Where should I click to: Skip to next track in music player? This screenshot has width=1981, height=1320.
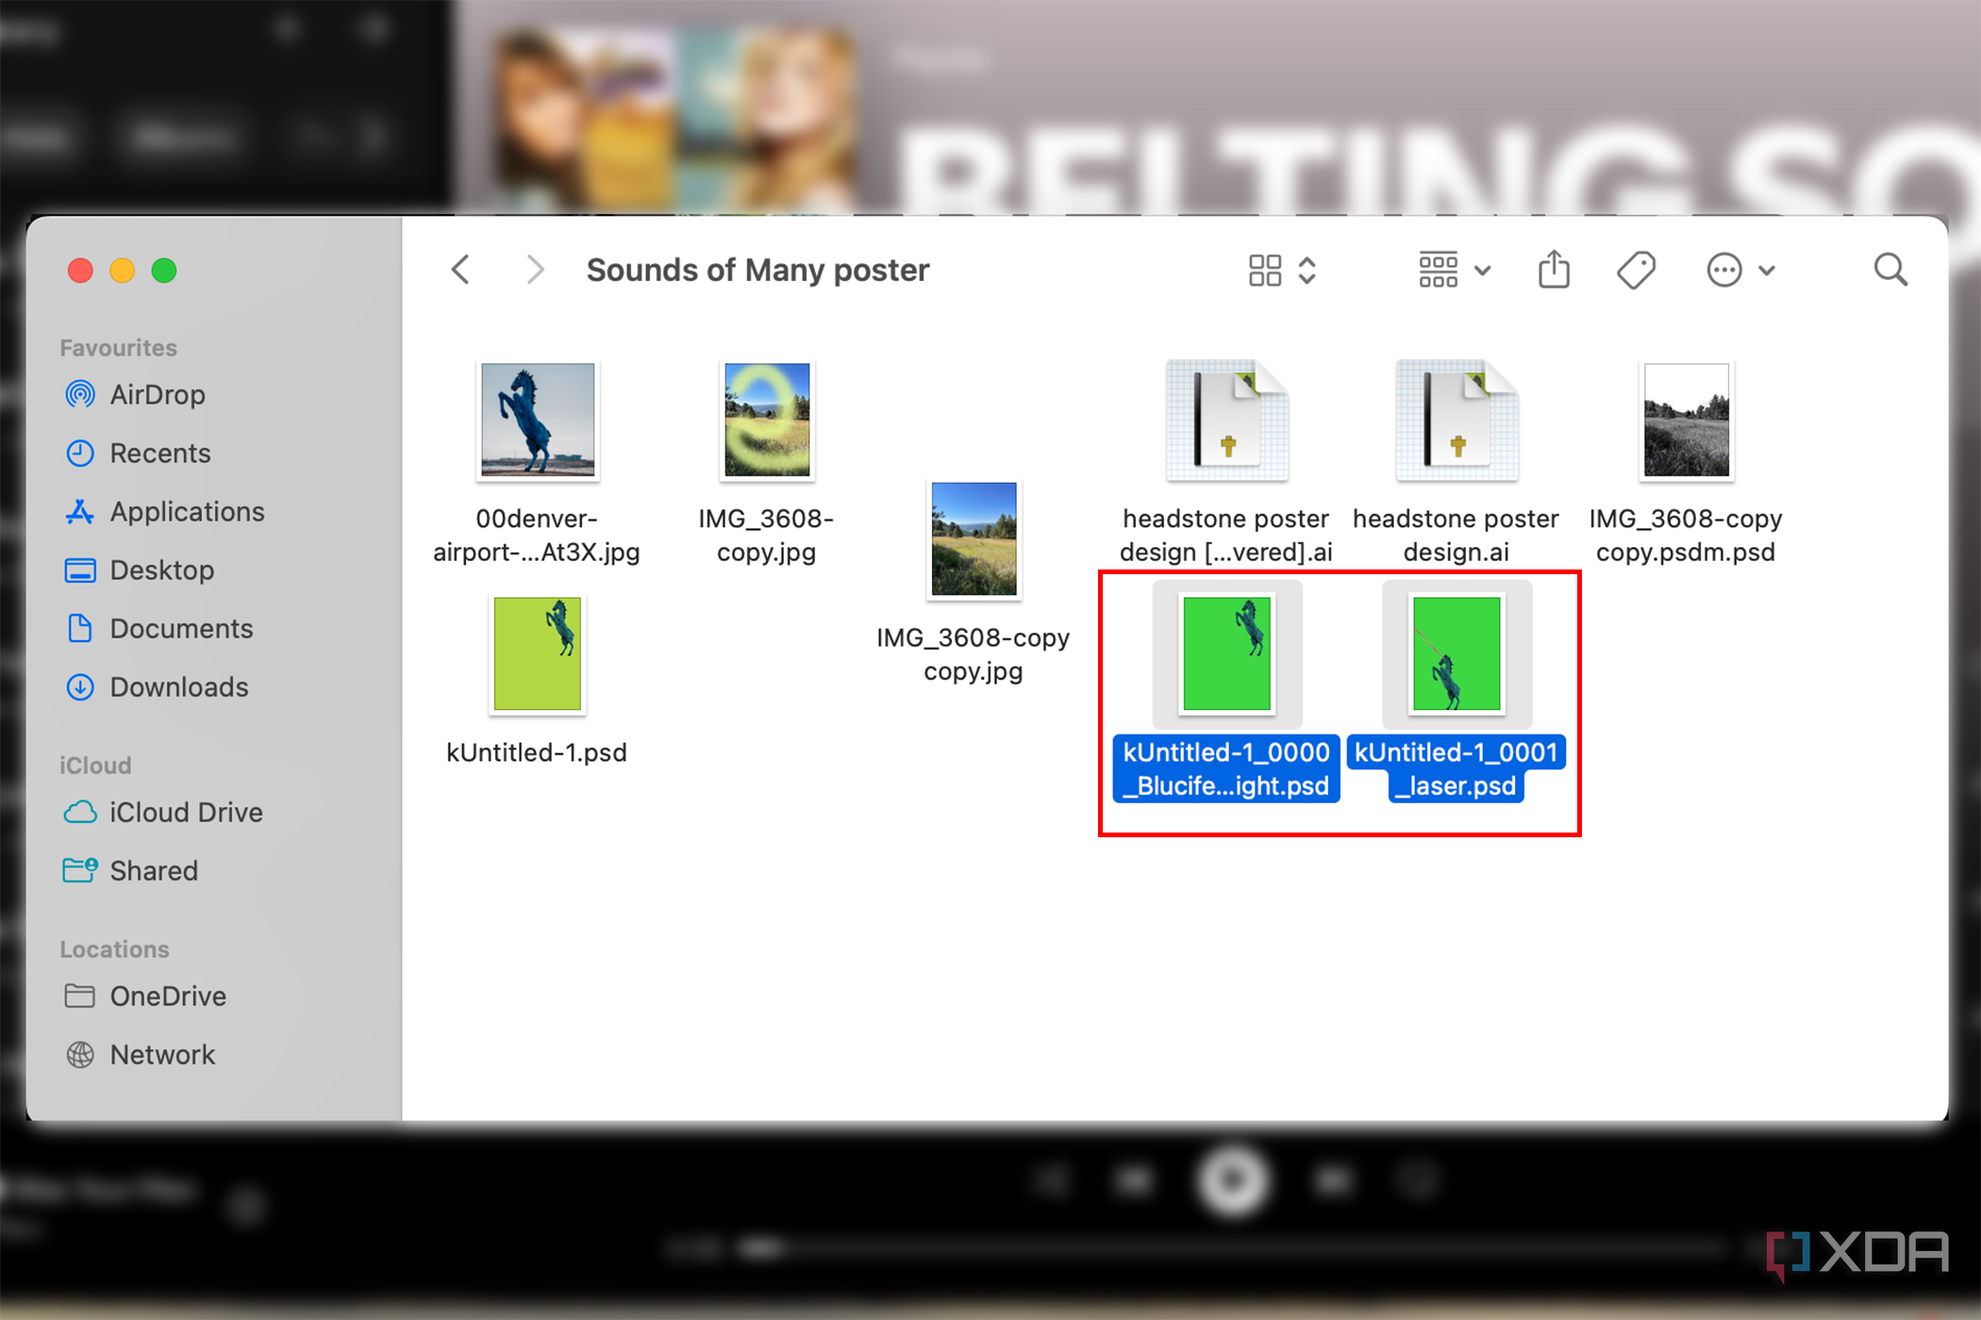point(1333,1180)
